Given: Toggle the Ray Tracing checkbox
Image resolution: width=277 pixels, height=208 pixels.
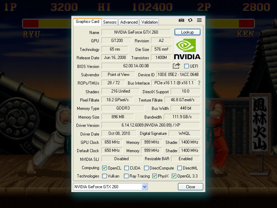Looking at the screenshot, I should click(126, 176).
